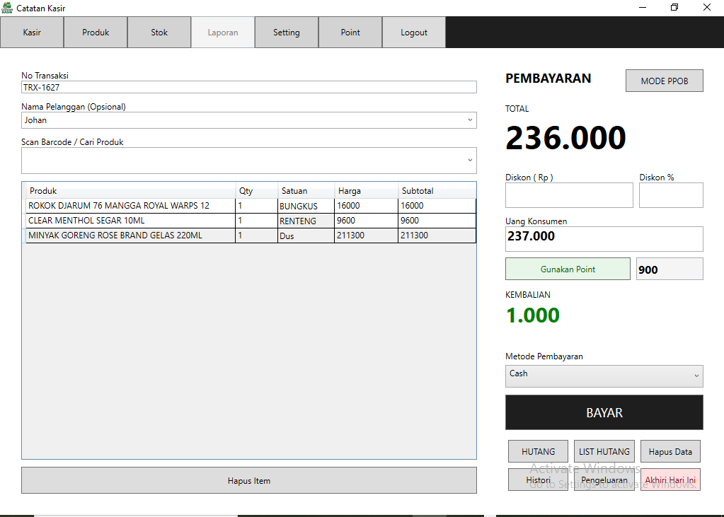Click the Diskon % input field
The image size is (724, 517).
point(670,195)
